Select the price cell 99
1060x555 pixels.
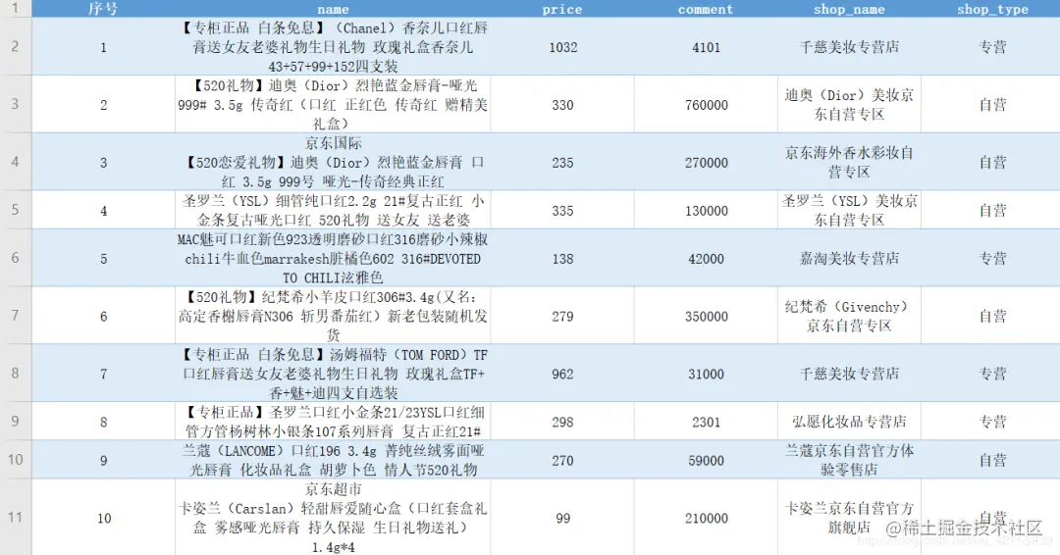point(562,517)
